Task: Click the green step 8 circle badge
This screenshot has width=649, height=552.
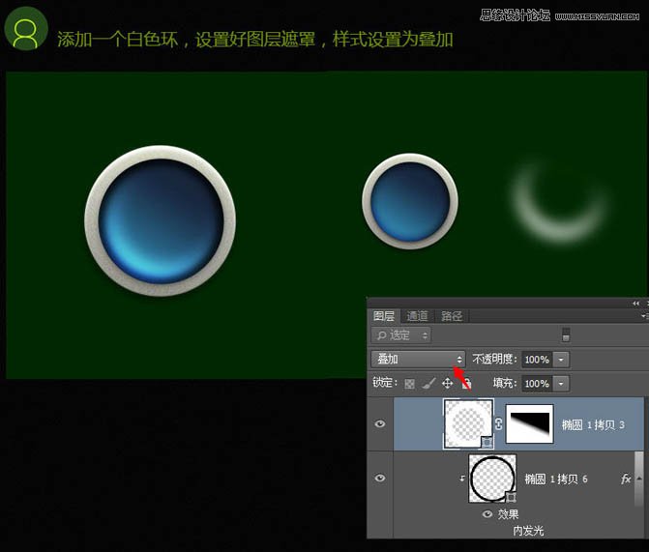Action: (x=26, y=29)
